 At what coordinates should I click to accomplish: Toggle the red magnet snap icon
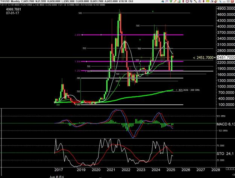click(x=216, y=1)
